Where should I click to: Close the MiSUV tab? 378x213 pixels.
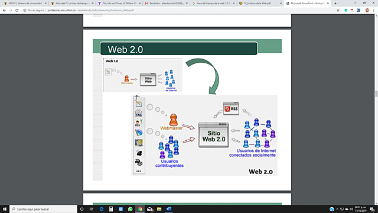click(45, 4)
